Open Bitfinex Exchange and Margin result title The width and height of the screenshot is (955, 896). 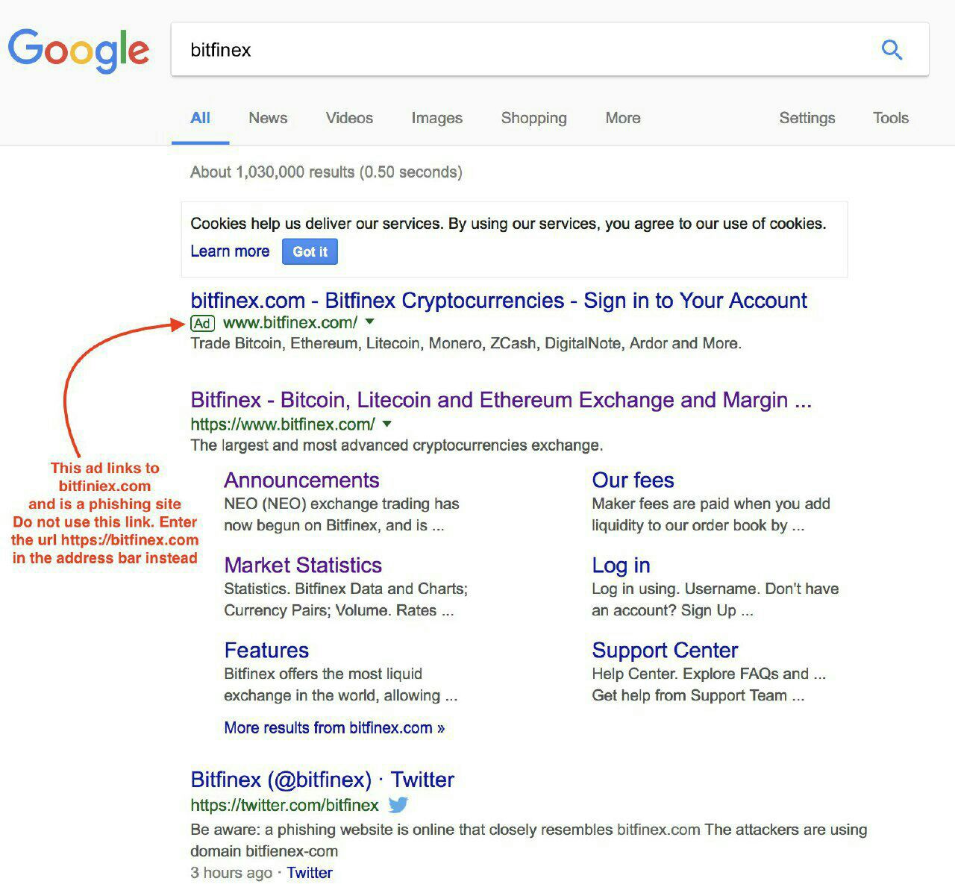501,400
